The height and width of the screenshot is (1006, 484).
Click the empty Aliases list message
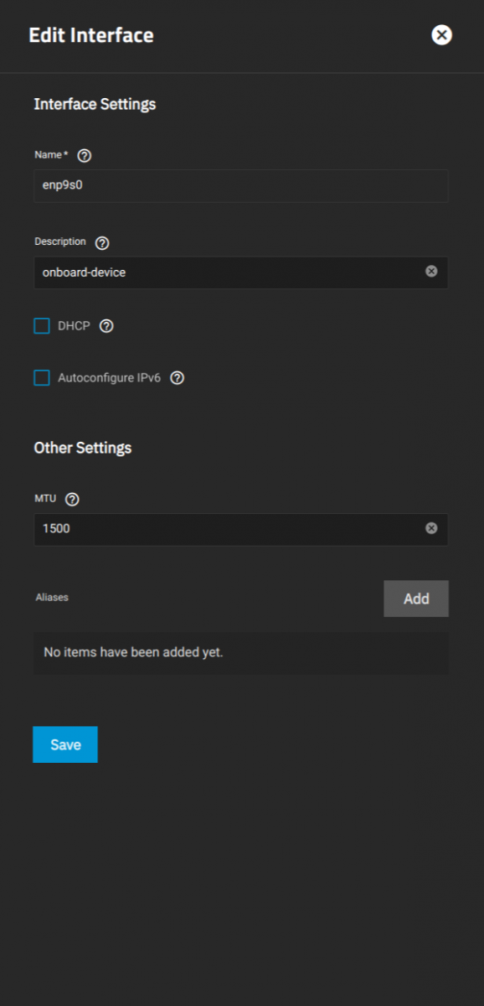click(x=133, y=651)
